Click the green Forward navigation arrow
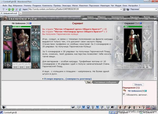 pos(13,10)
